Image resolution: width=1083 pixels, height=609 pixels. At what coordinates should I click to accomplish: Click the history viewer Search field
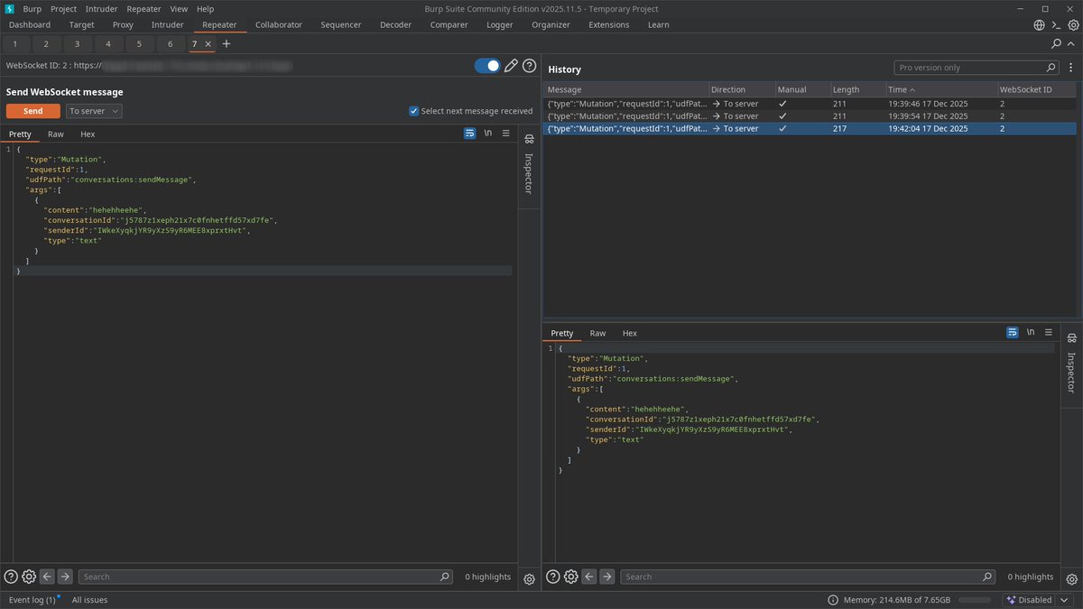(808, 577)
